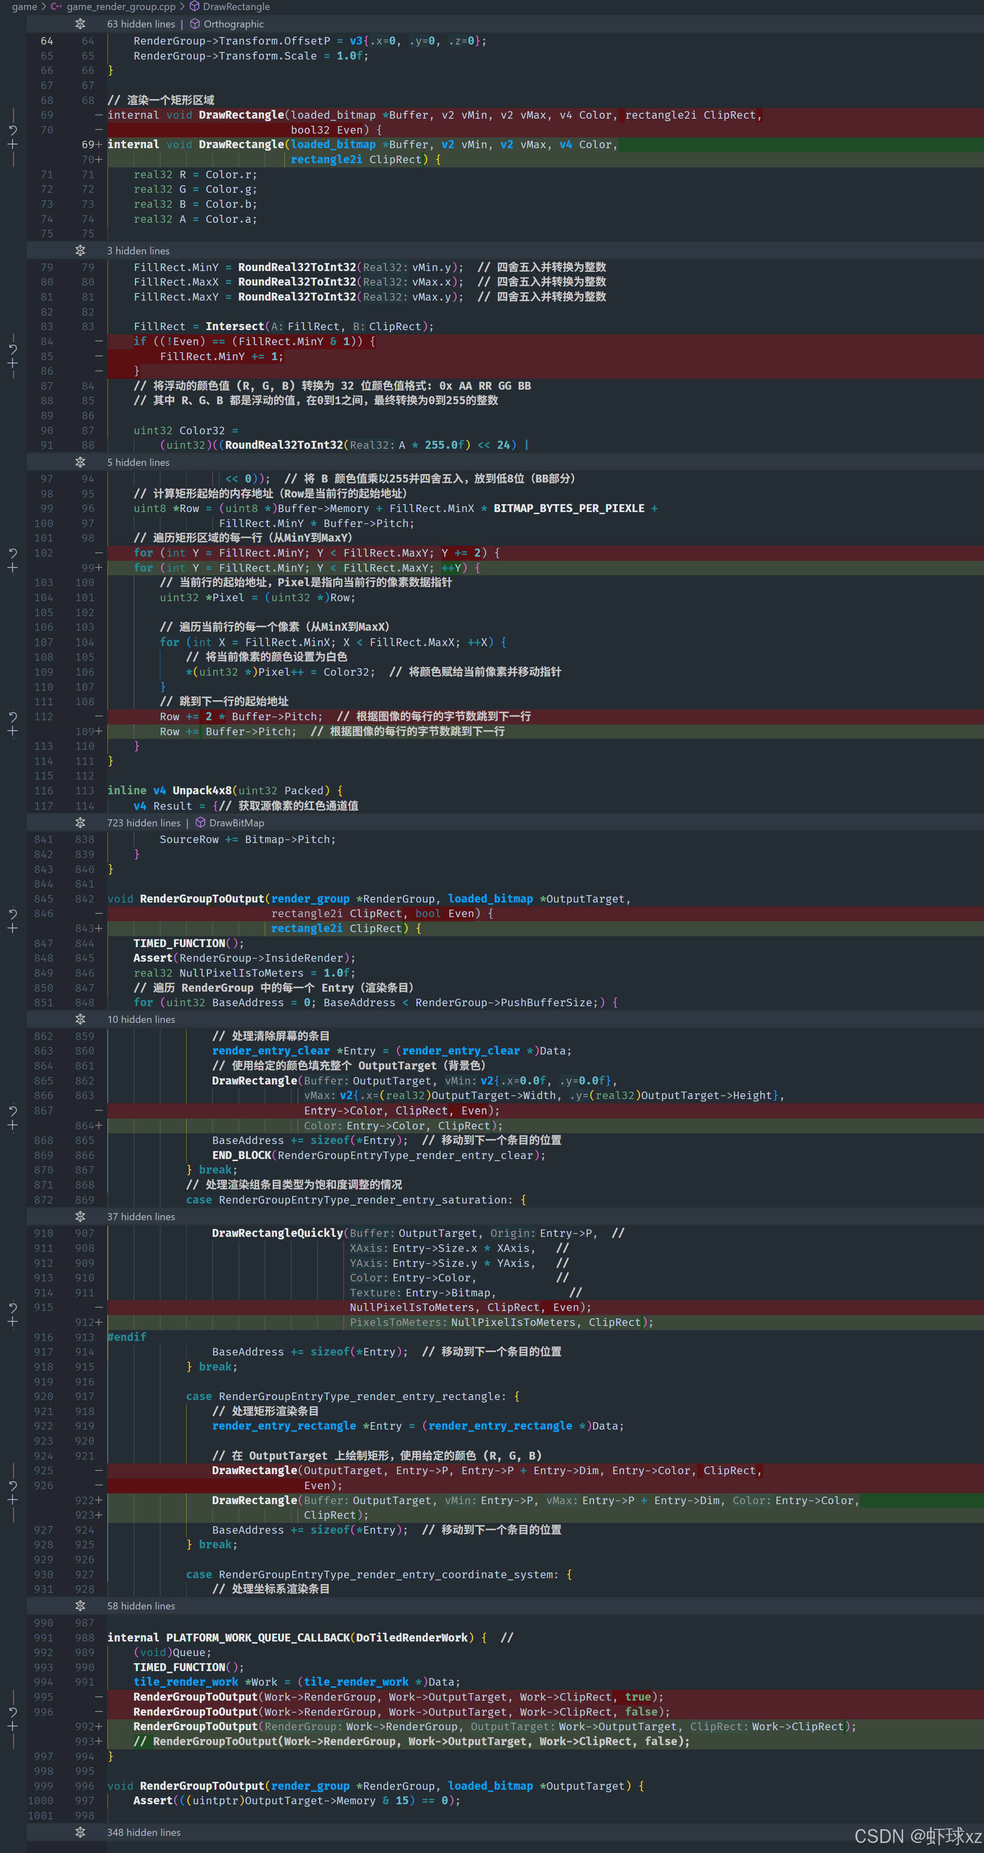Click the 'game' folder breadcrumb
This screenshot has height=1853, width=984.
24,7
